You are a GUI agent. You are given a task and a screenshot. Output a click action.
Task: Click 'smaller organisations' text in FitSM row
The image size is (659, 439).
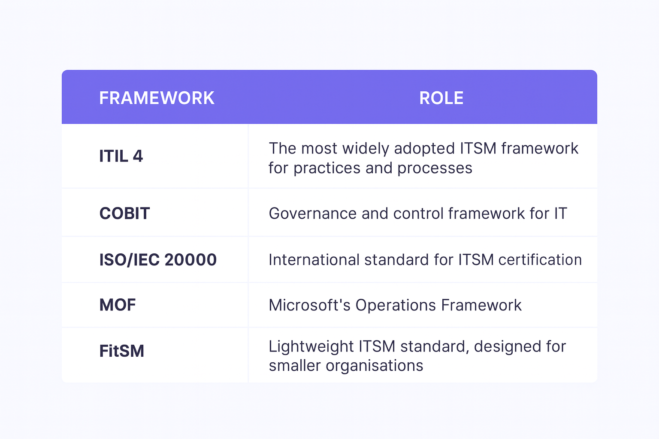point(346,366)
